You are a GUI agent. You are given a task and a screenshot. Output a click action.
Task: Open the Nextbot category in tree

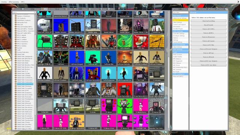[19, 48]
